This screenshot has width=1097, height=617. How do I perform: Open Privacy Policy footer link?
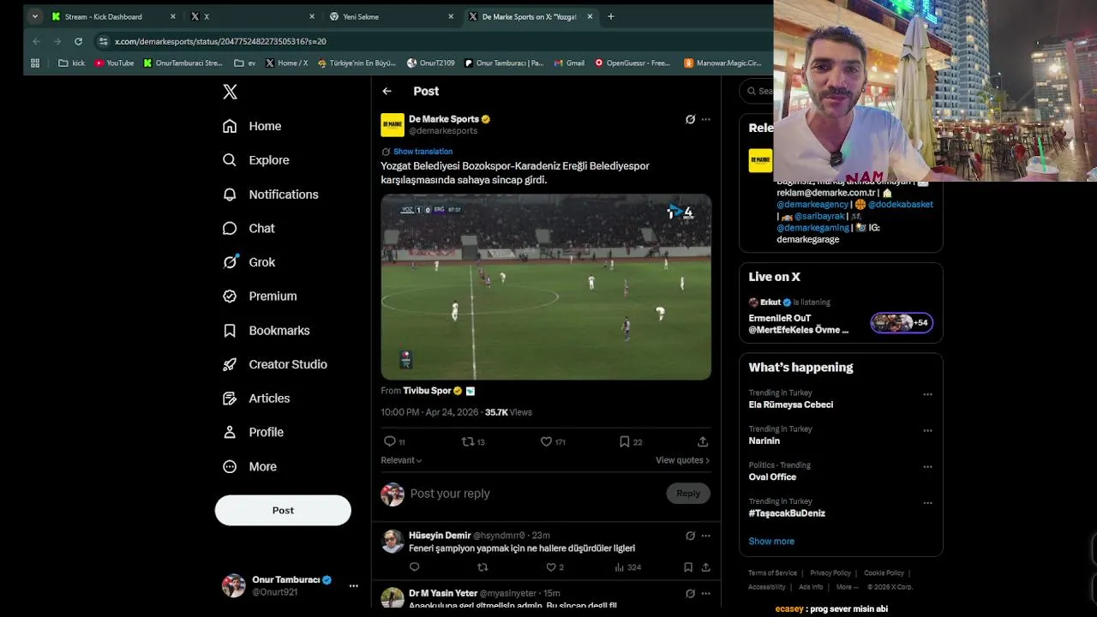tap(830, 573)
